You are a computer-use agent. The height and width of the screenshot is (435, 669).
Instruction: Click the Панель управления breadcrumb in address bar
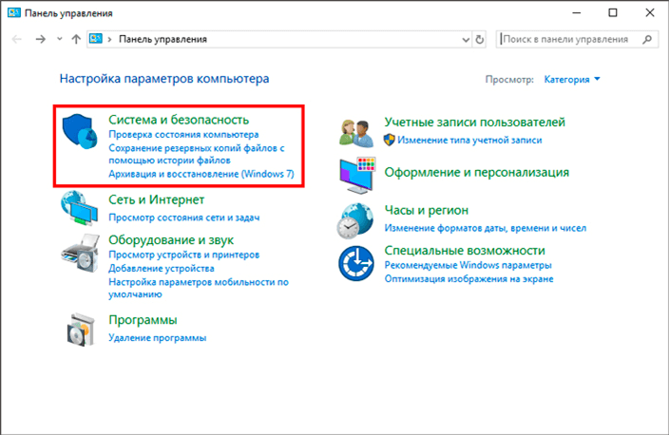click(162, 39)
